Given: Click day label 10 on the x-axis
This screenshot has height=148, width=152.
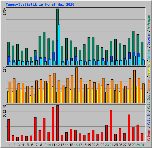Looking at the screenshot, I should tap(49, 145).
